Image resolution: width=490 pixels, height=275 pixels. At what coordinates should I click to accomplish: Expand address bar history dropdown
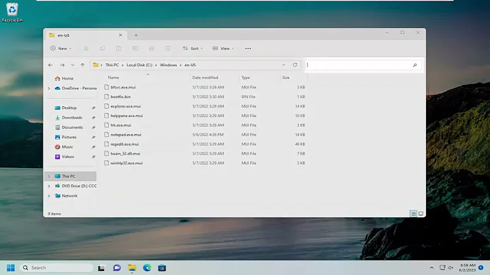point(284,65)
